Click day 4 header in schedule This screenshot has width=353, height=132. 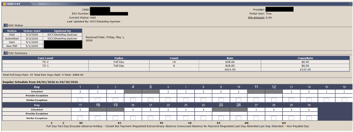[x=133, y=87]
